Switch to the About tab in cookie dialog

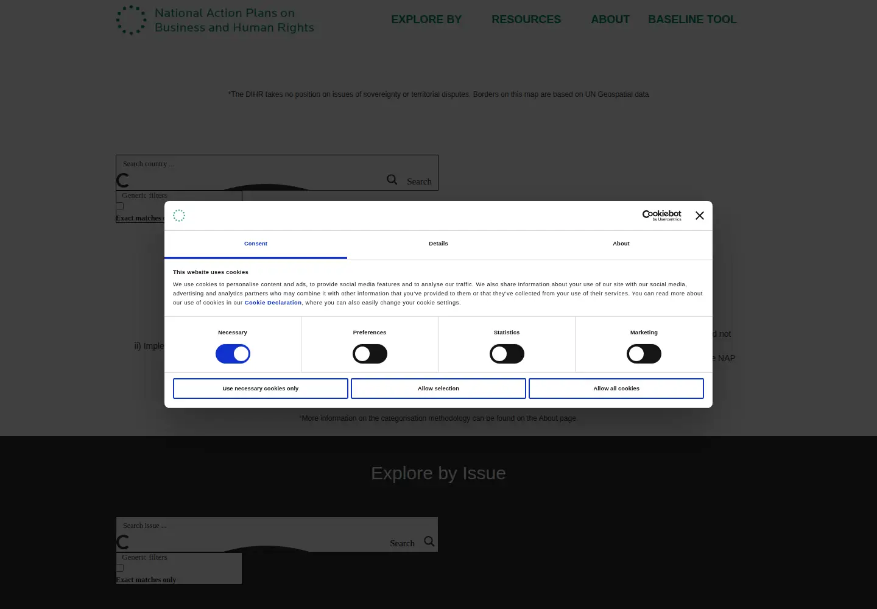[x=621, y=244]
